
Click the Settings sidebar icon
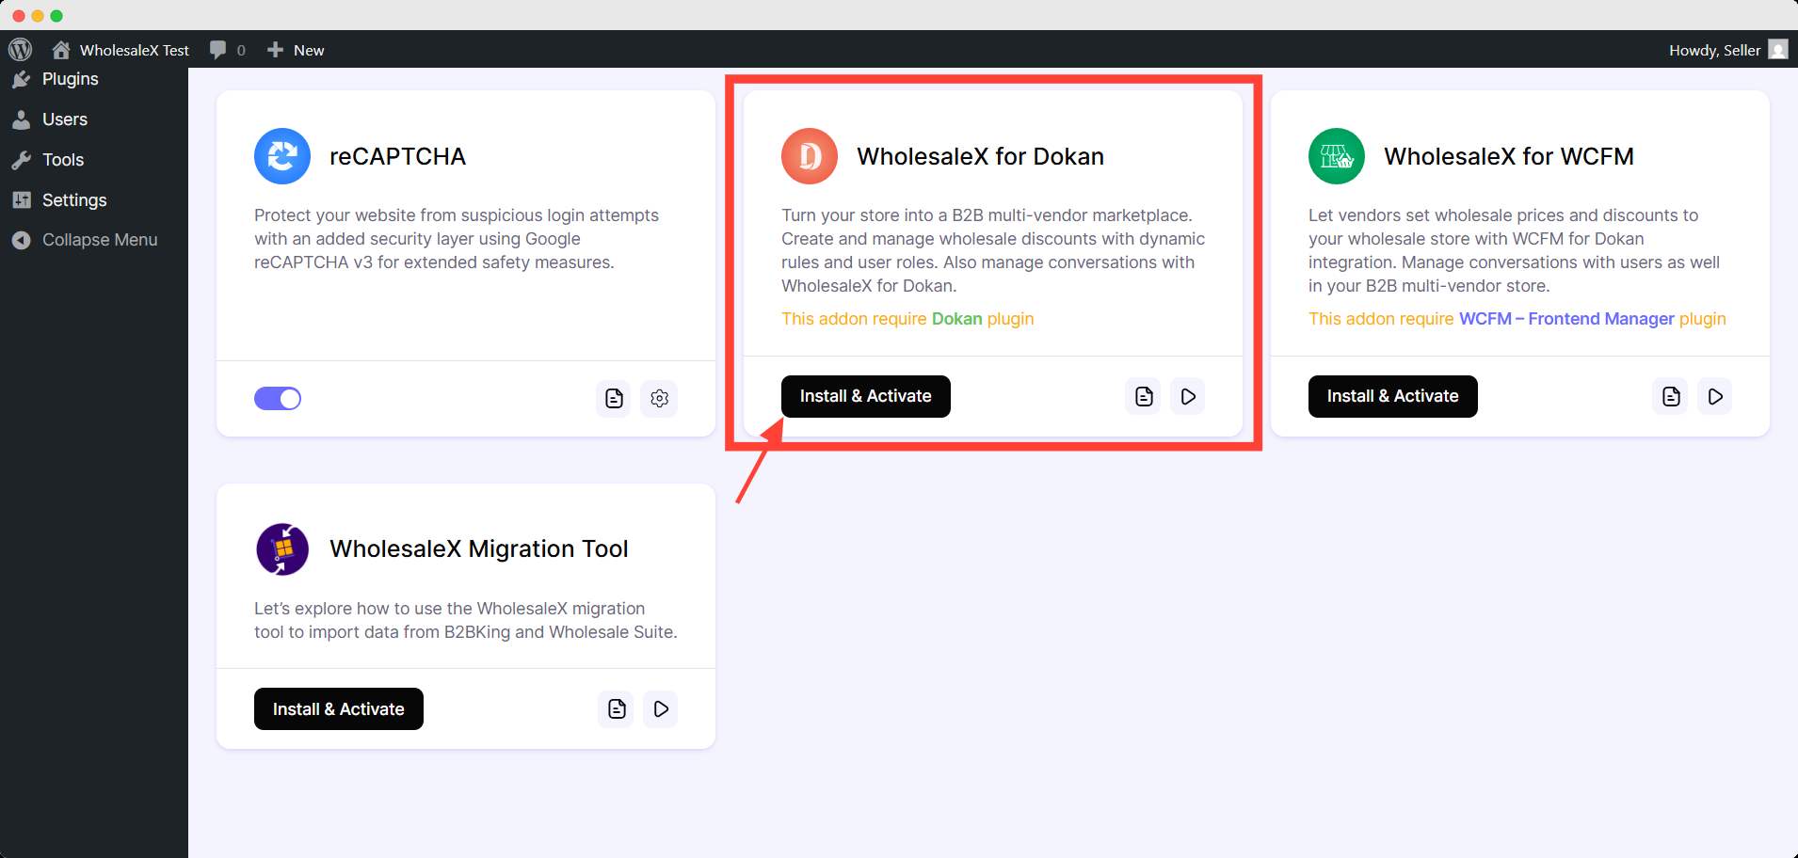point(22,200)
